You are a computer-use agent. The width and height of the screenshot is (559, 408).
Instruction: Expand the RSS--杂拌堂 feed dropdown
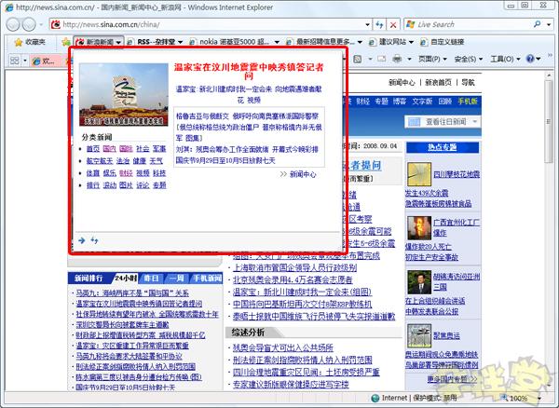click(x=181, y=42)
